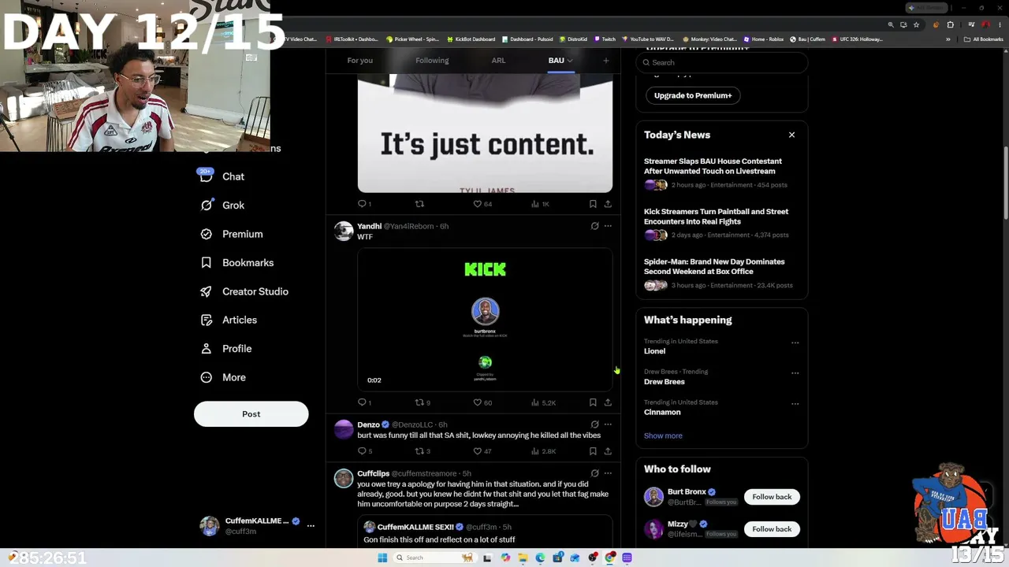Bookmark Denzo's post
1009x567 pixels.
(x=593, y=451)
